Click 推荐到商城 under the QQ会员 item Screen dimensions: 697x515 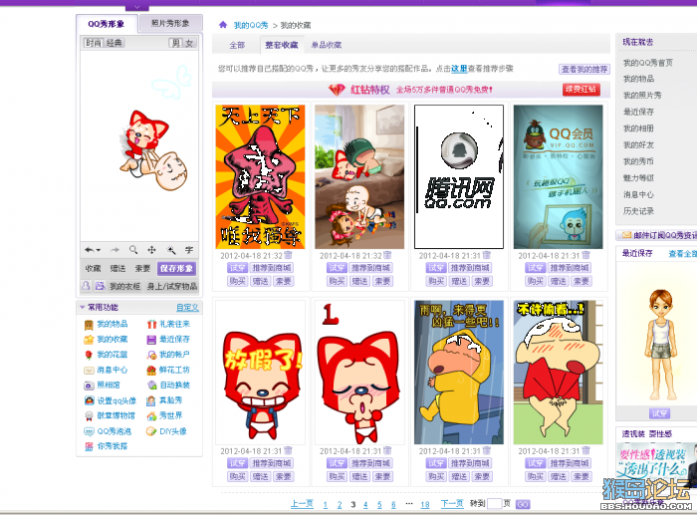pos(570,268)
